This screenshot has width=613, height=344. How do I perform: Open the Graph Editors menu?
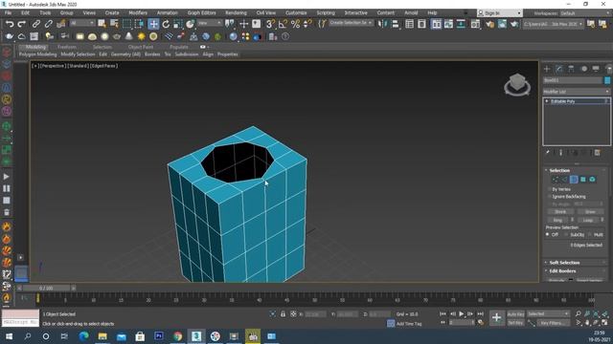pyautogui.click(x=201, y=12)
